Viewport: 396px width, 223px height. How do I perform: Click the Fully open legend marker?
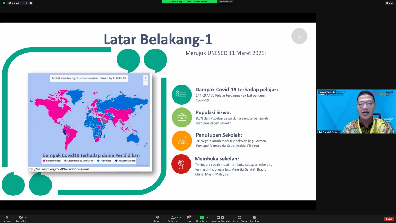98,161
